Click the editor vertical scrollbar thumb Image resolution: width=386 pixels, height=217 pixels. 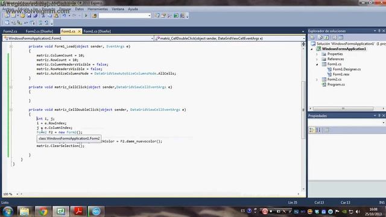[x=303, y=110]
